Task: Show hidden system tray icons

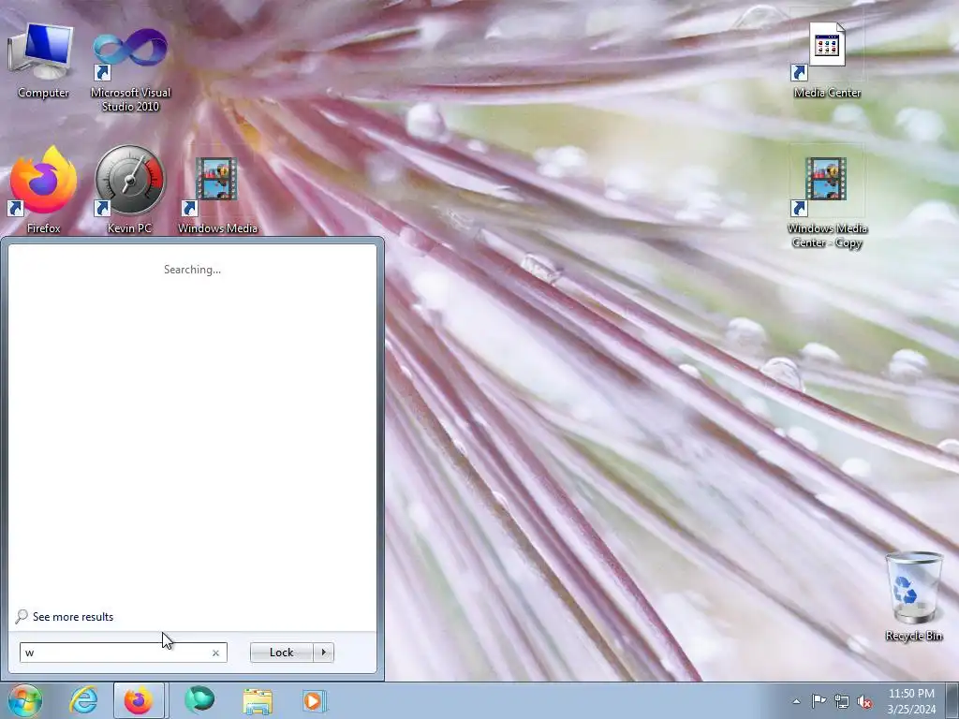Action: pyautogui.click(x=796, y=701)
